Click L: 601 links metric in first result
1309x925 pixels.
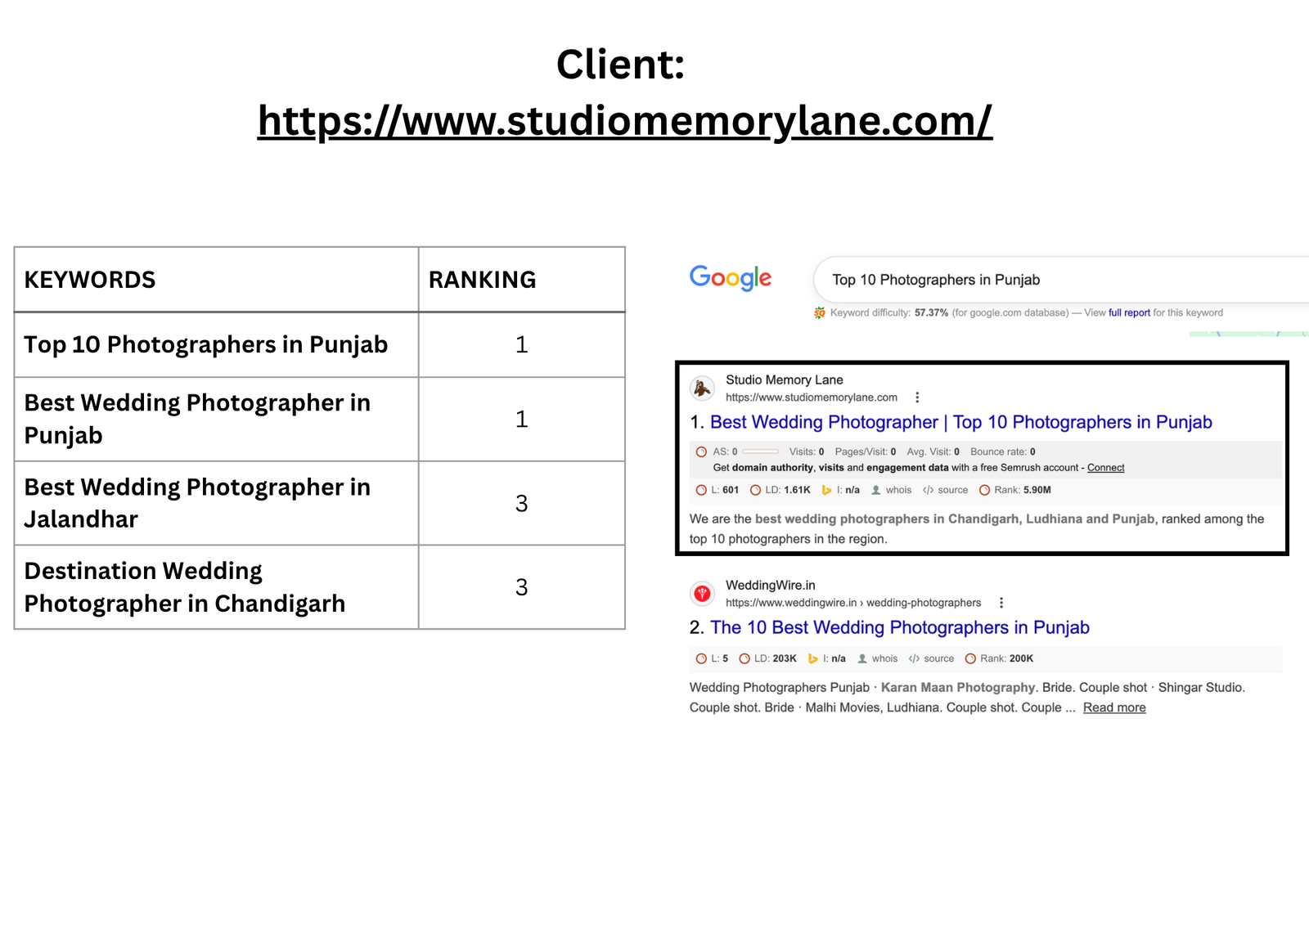(717, 490)
